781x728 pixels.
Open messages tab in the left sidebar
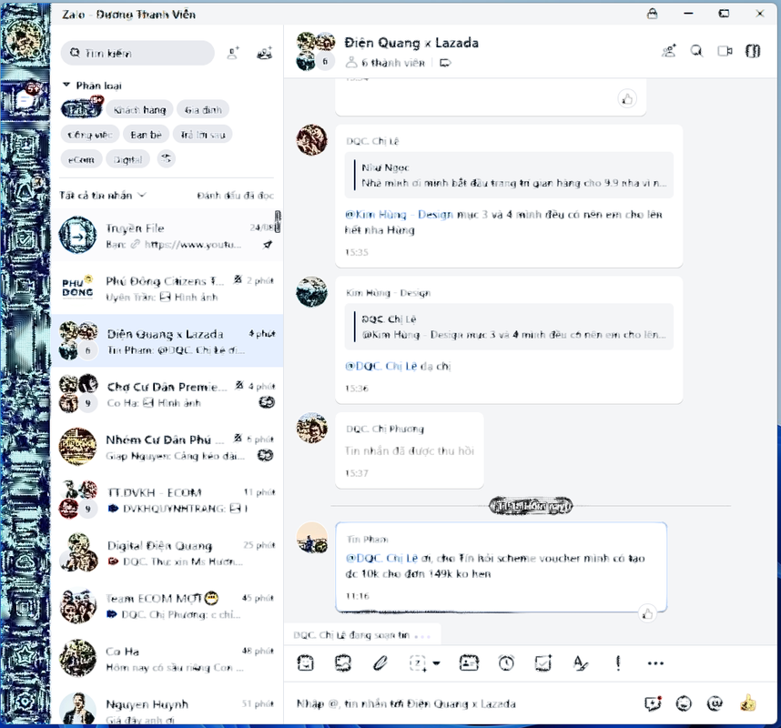tap(25, 97)
